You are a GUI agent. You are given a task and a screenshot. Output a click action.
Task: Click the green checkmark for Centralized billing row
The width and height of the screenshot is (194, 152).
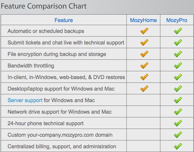click(x=178, y=146)
